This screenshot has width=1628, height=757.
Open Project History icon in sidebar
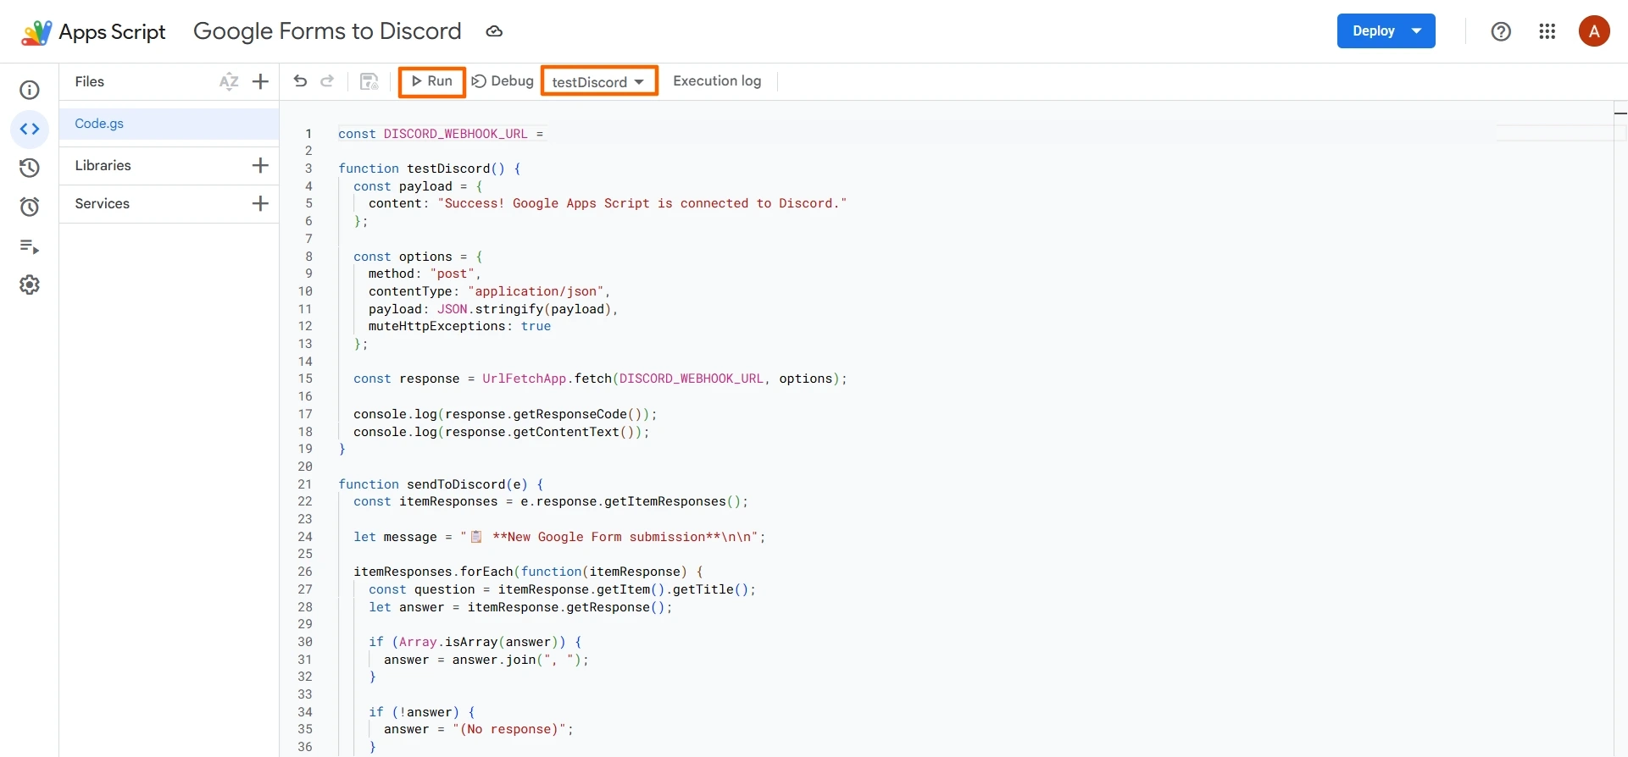coord(30,168)
